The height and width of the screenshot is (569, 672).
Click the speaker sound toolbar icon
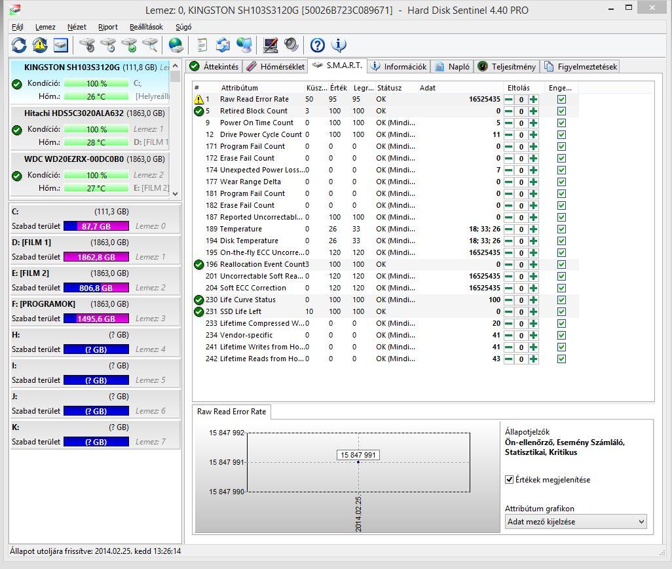click(291, 45)
